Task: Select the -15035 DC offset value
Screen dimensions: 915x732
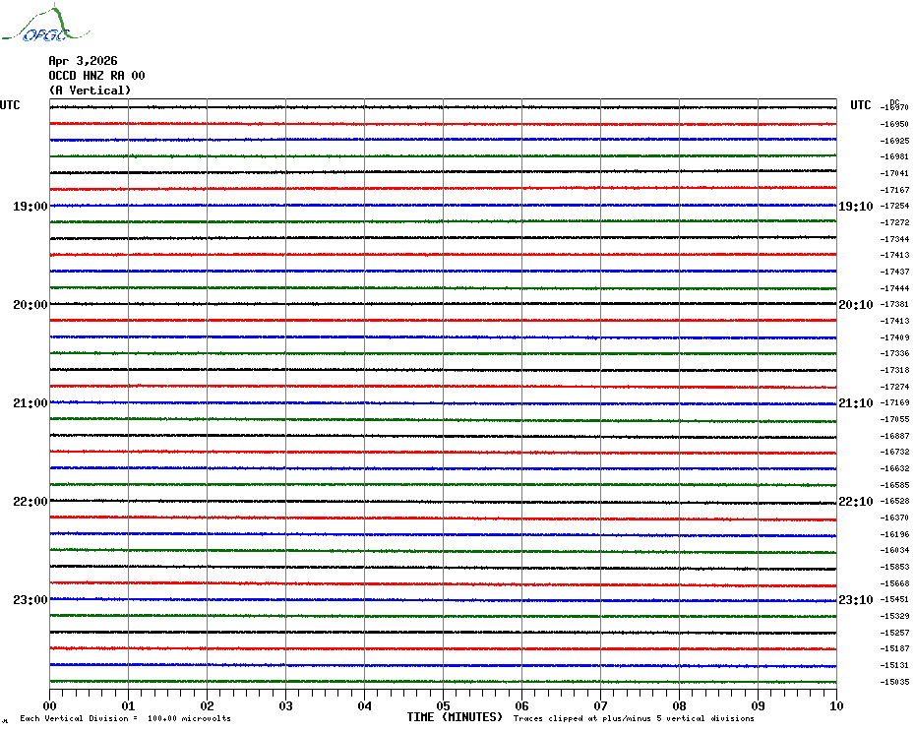Action: coord(895,683)
